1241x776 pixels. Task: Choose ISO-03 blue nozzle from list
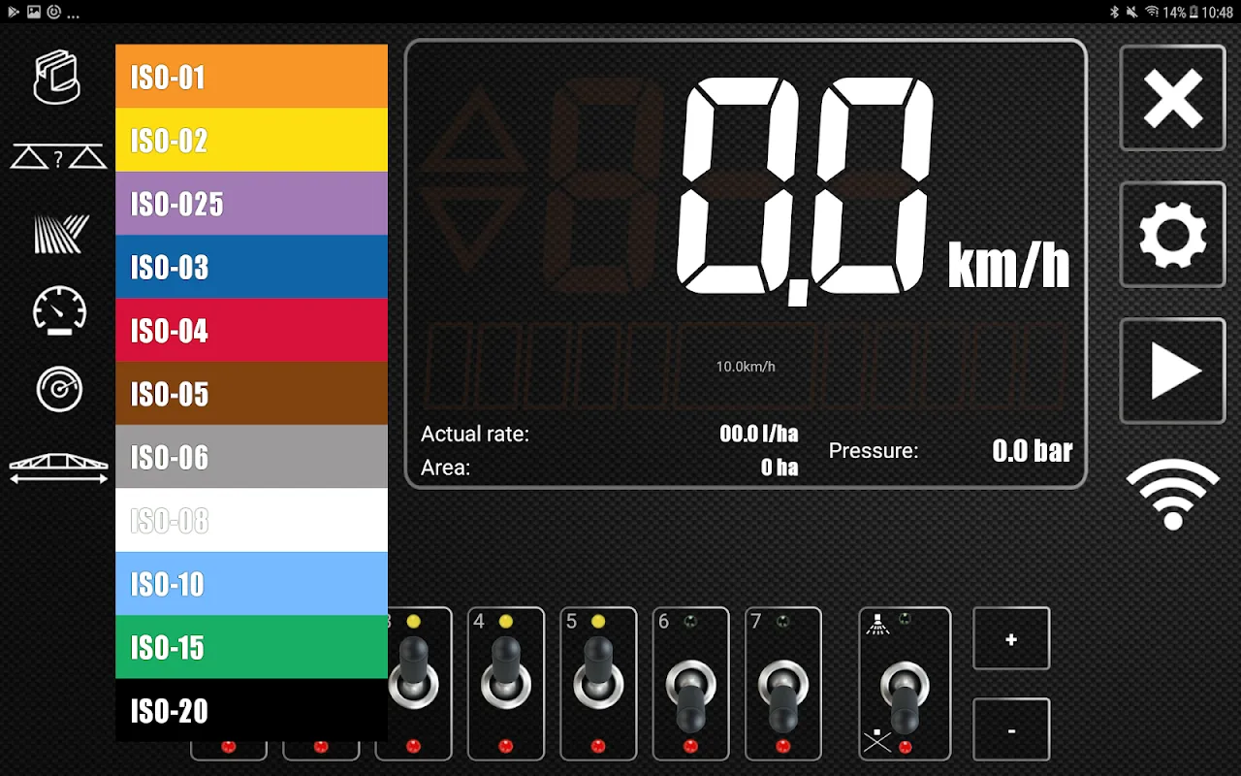(x=251, y=267)
